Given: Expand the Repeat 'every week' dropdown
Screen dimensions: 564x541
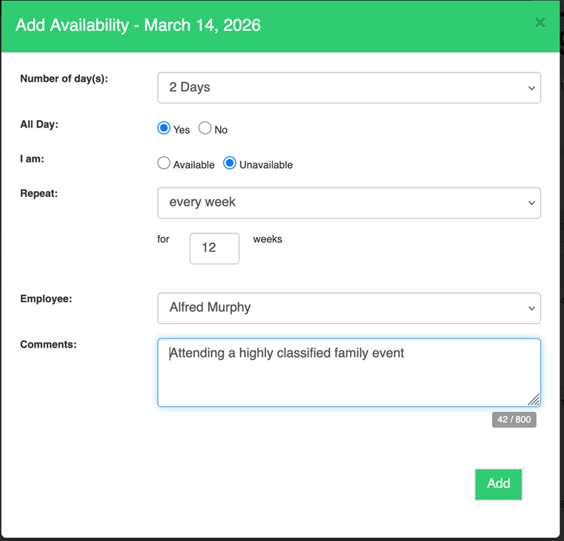Looking at the screenshot, I should 348,203.
